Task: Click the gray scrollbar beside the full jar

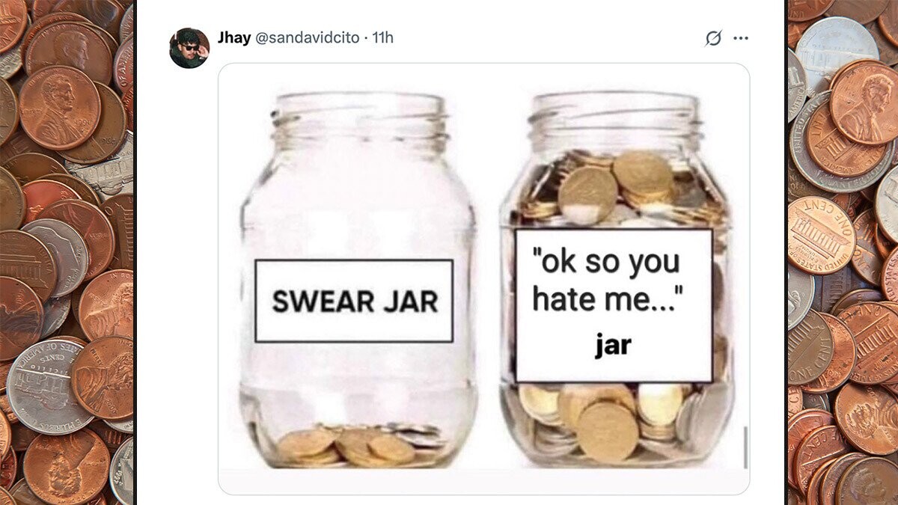Action: click(745, 447)
